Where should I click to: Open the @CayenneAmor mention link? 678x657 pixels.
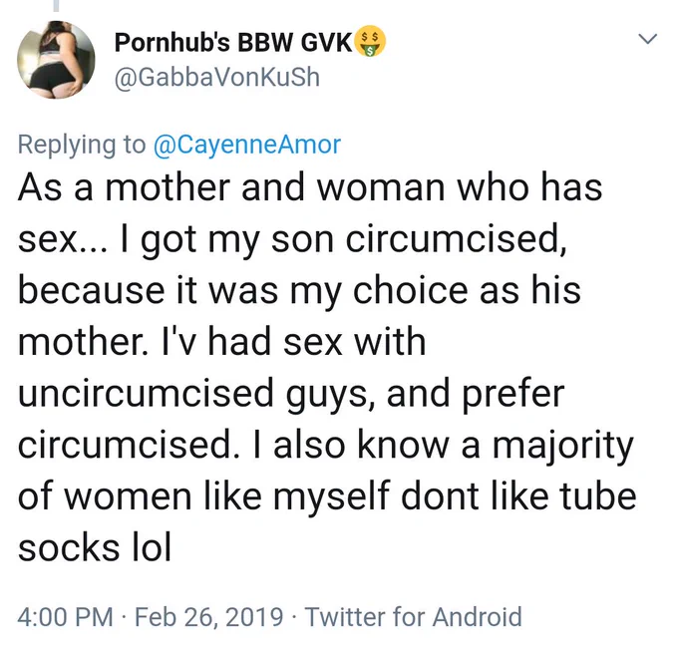[x=247, y=145]
